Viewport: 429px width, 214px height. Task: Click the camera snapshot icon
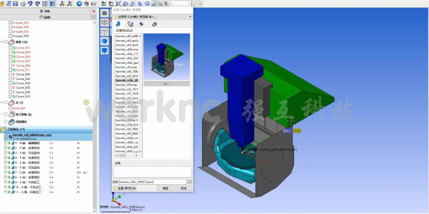pyautogui.click(x=94, y=3)
